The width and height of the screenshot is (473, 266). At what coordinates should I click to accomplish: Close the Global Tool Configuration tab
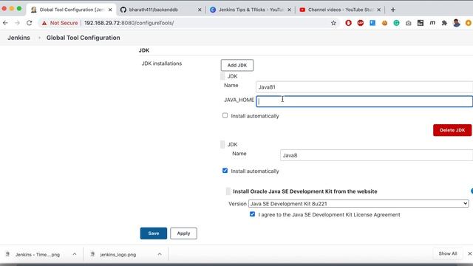click(x=110, y=10)
